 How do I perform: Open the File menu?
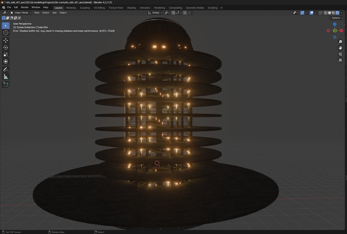(9, 7)
